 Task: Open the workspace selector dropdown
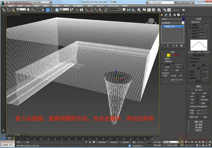(x=41, y=2)
